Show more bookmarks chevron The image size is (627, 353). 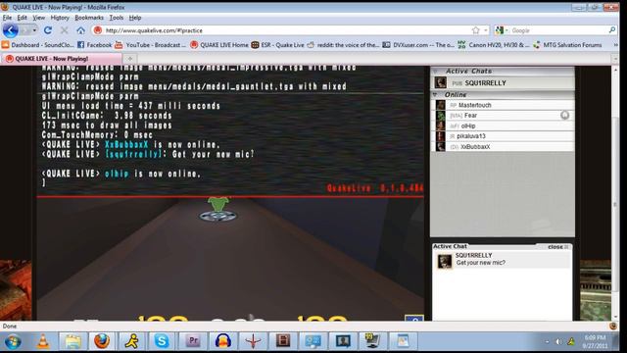(x=615, y=45)
